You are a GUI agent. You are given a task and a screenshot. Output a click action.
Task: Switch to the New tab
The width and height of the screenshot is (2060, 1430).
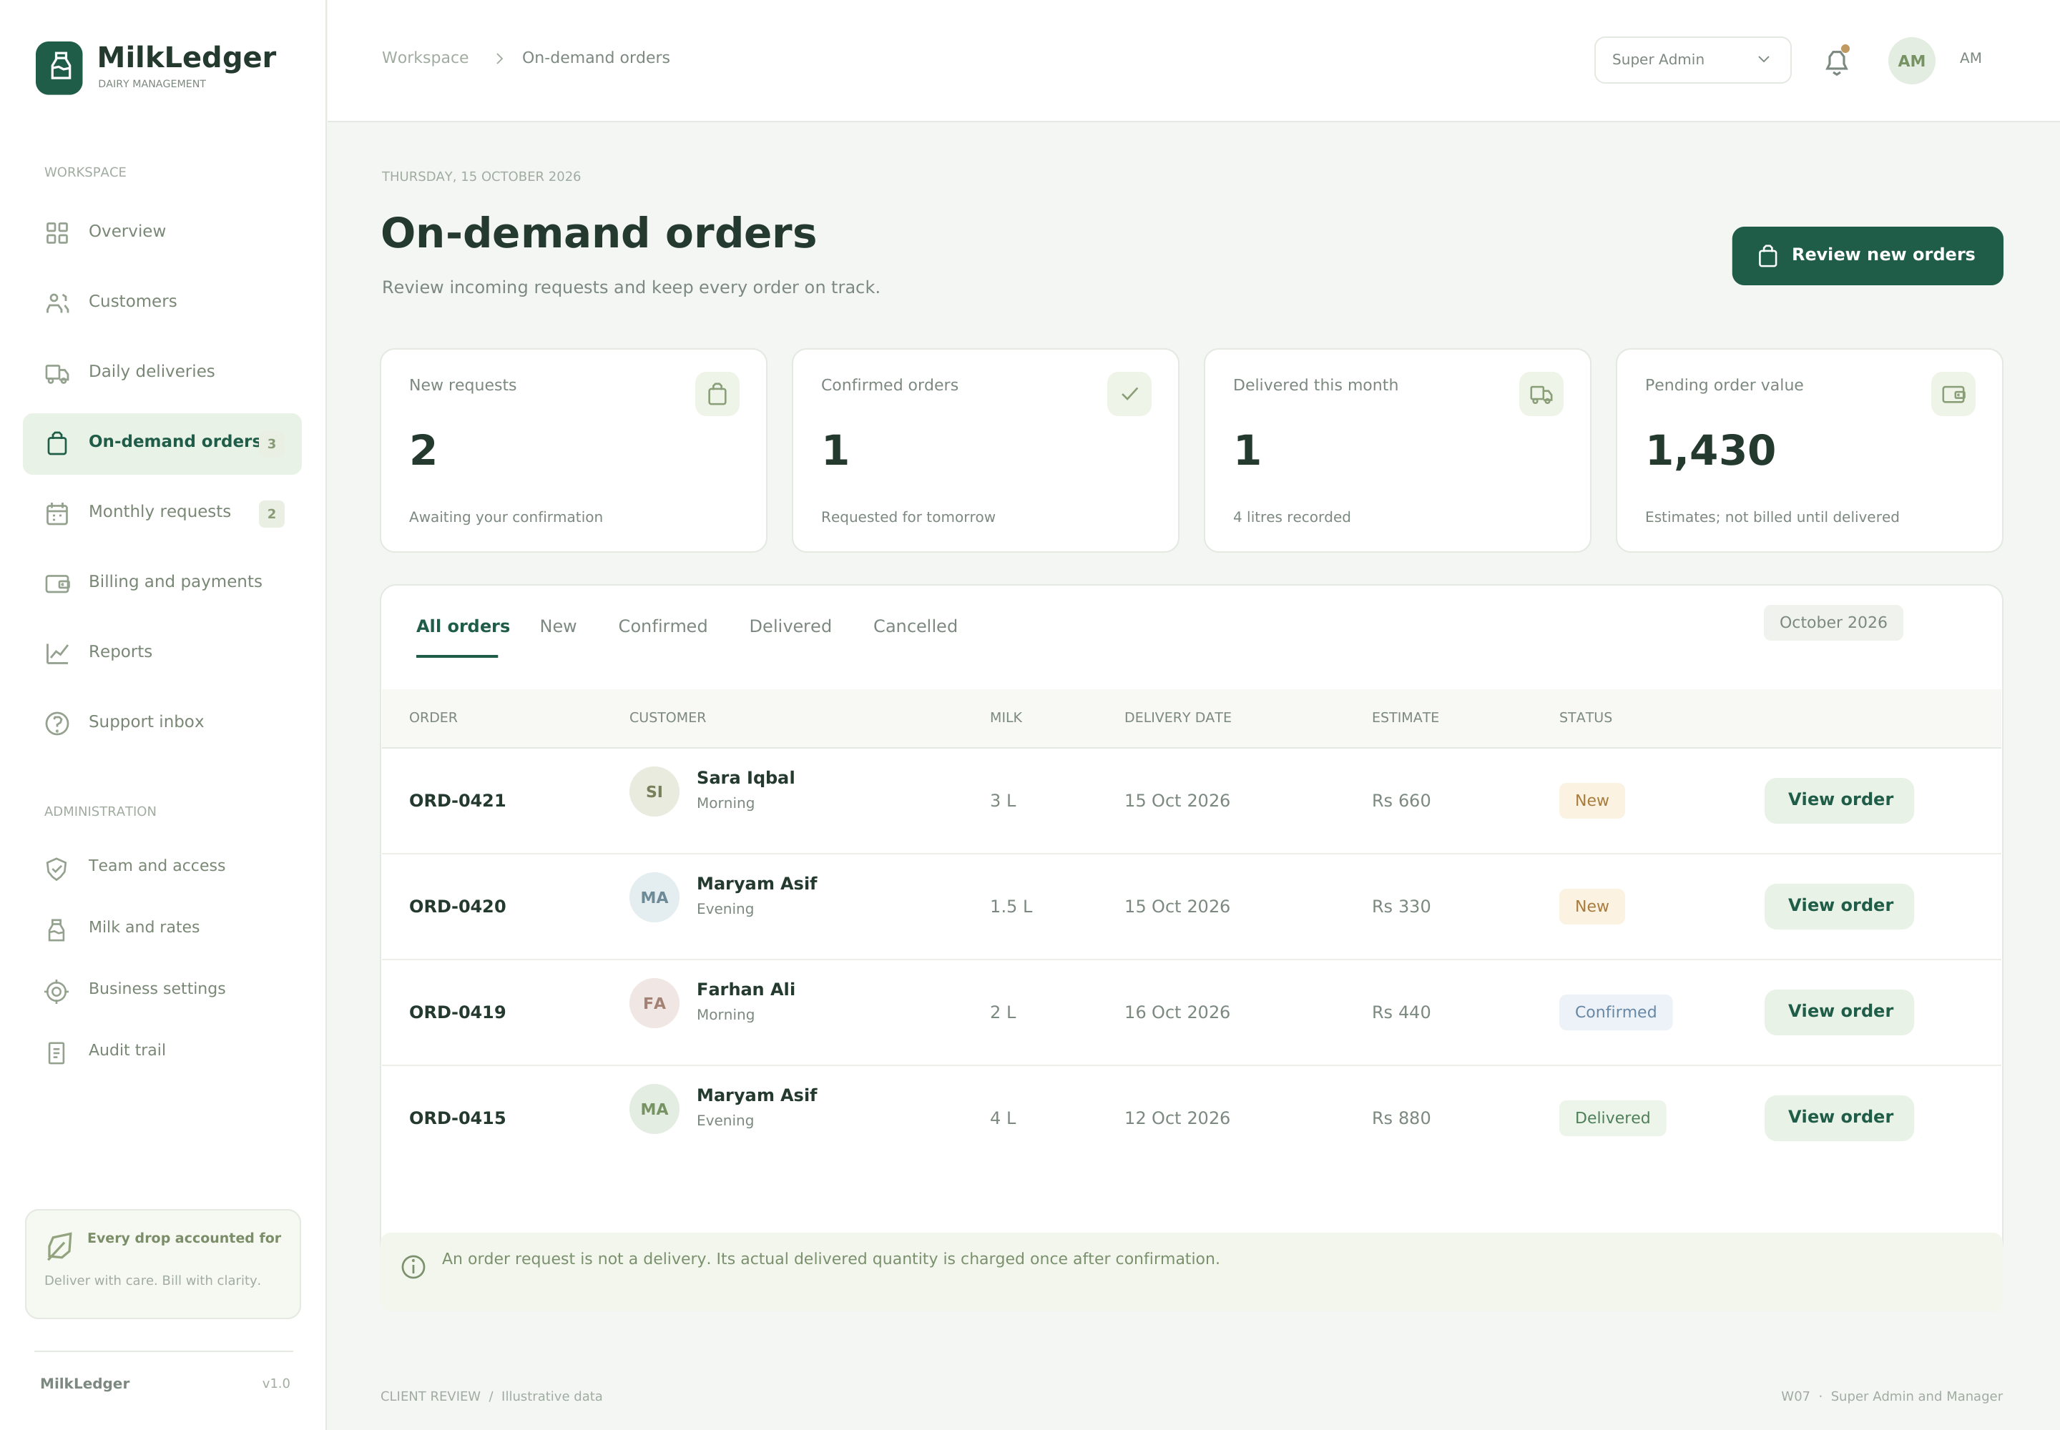pos(558,626)
